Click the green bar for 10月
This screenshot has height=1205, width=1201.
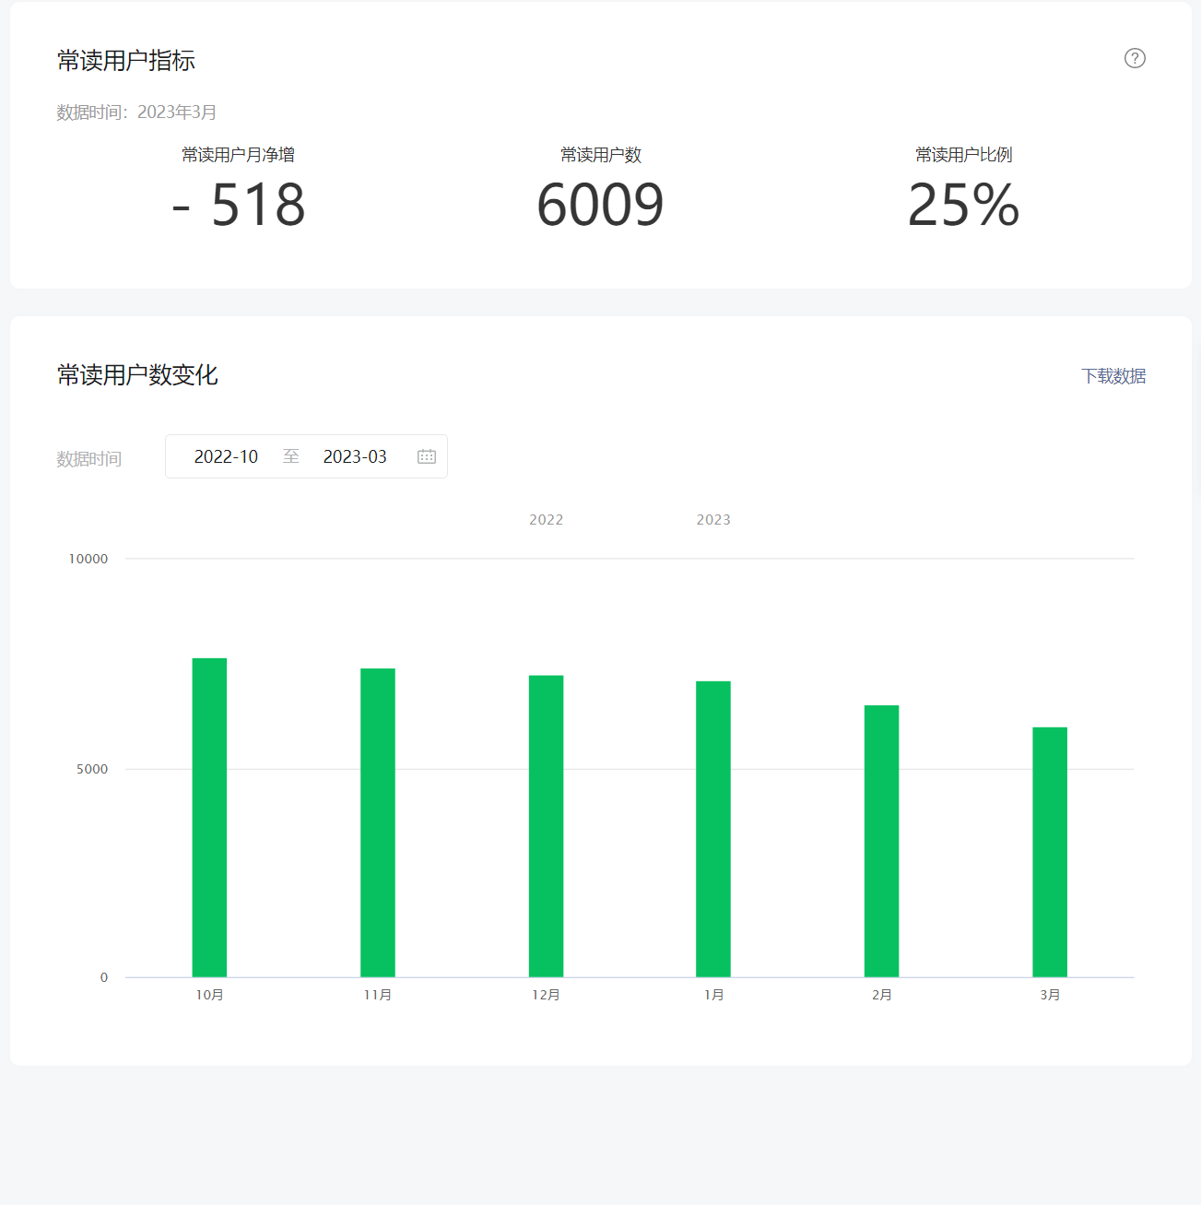coord(209,817)
